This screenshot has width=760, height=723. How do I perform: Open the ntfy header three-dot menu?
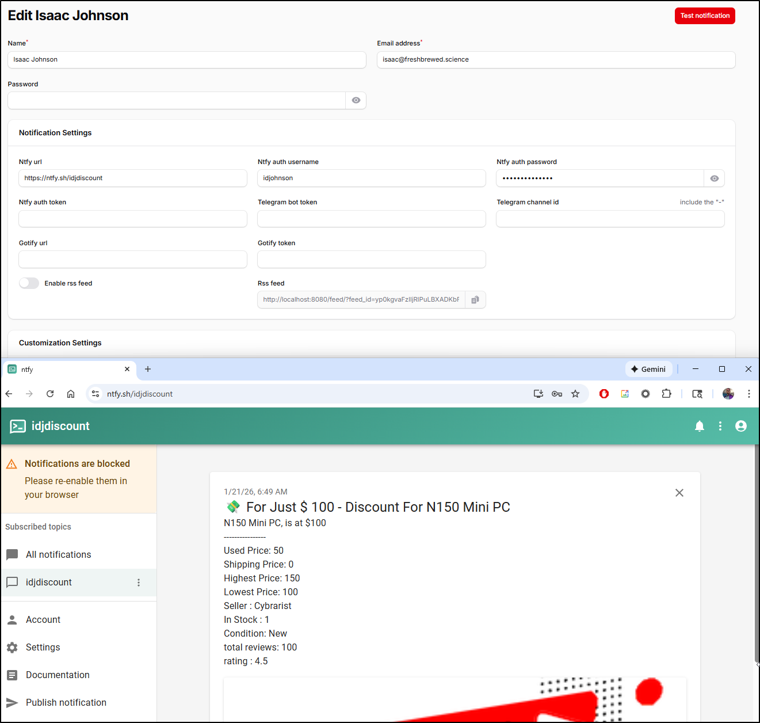720,426
